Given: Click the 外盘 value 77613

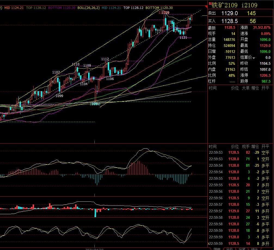Looking at the screenshot, I should pyautogui.click(x=230, y=57).
